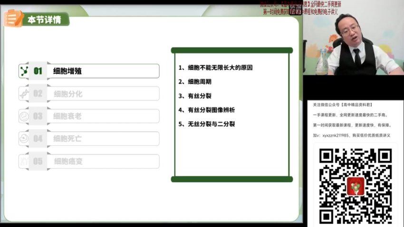Click the QR code image
This screenshot has width=404, height=227.
coord(356,186)
